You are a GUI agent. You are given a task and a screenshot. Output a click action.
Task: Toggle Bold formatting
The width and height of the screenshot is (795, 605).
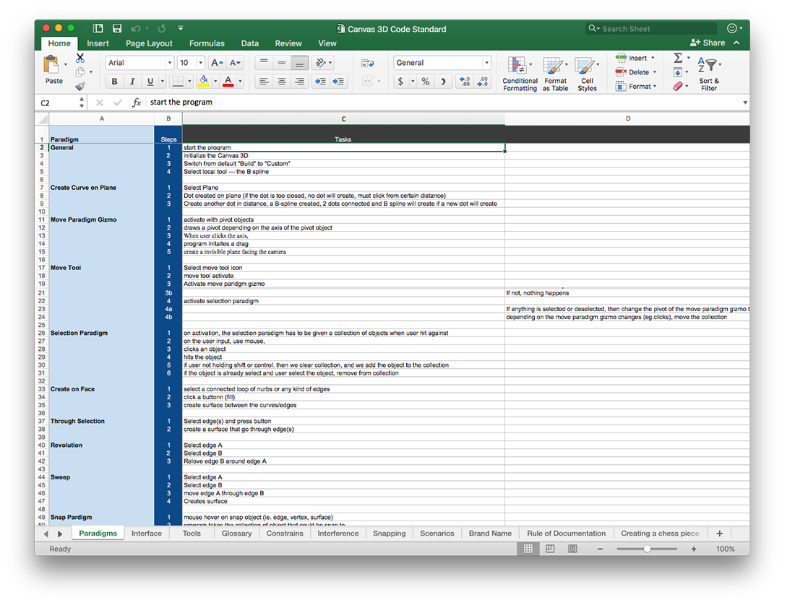click(x=114, y=82)
